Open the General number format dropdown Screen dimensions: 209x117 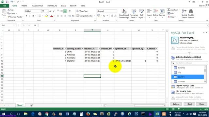point(116,11)
